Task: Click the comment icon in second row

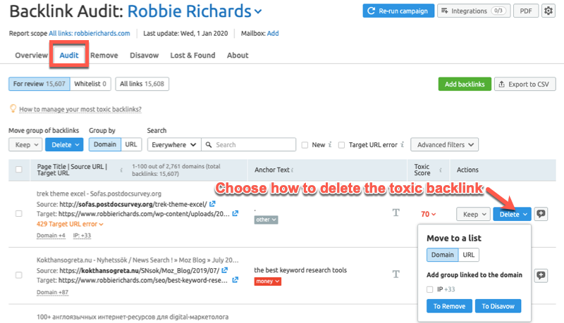Action: (x=541, y=276)
